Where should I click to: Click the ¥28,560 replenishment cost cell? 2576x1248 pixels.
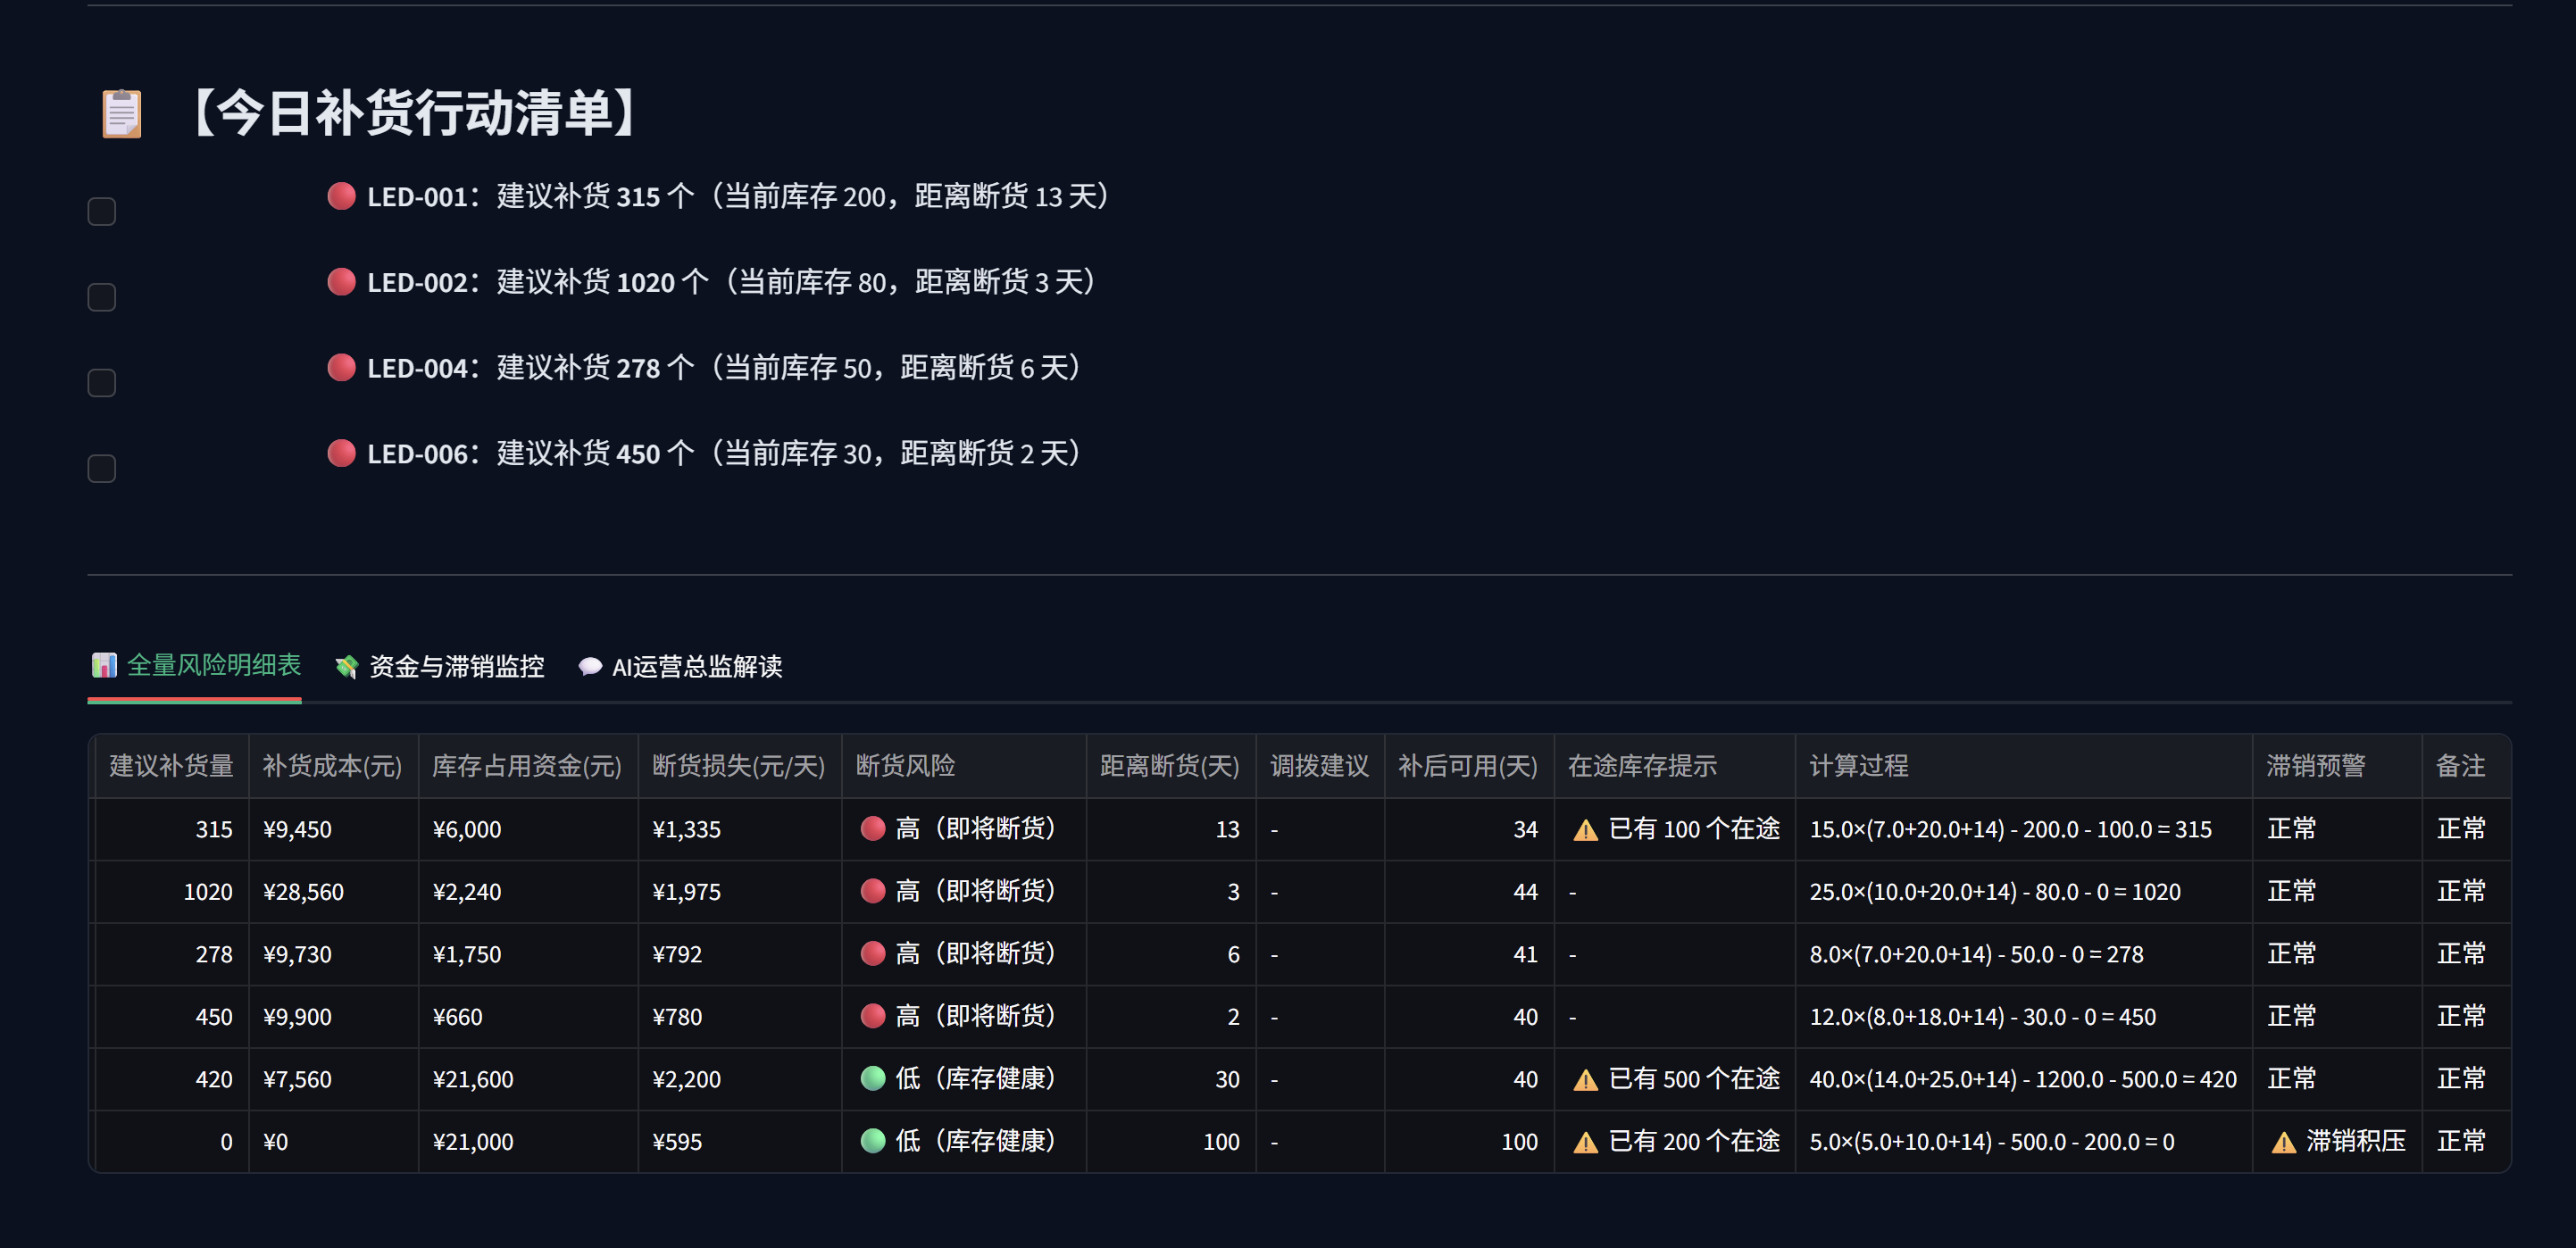(x=333, y=892)
